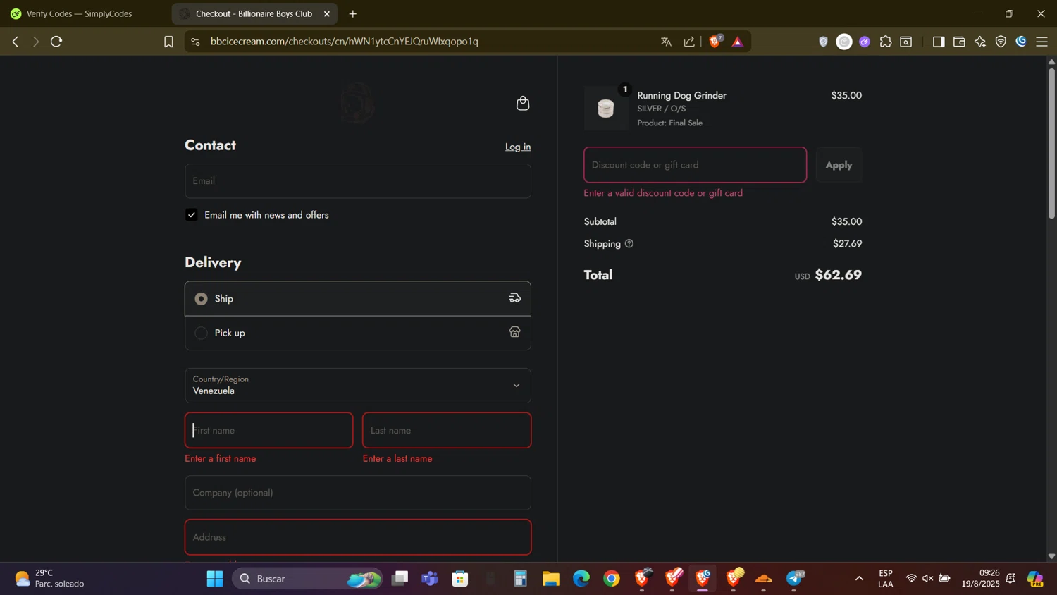Click the Apply discount button
1057x595 pixels.
coord(839,165)
